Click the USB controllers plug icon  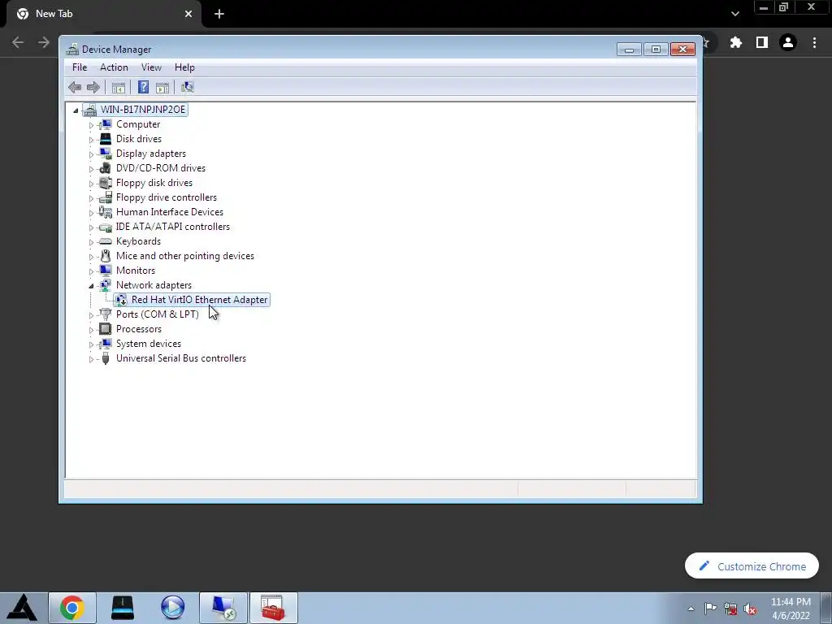[106, 358]
